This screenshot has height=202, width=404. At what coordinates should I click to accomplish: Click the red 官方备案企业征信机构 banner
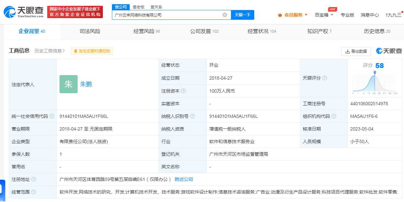click(75, 12)
